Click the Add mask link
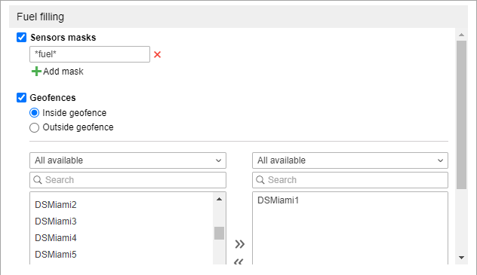This screenshot has height=275, width=477. (63, 72)
